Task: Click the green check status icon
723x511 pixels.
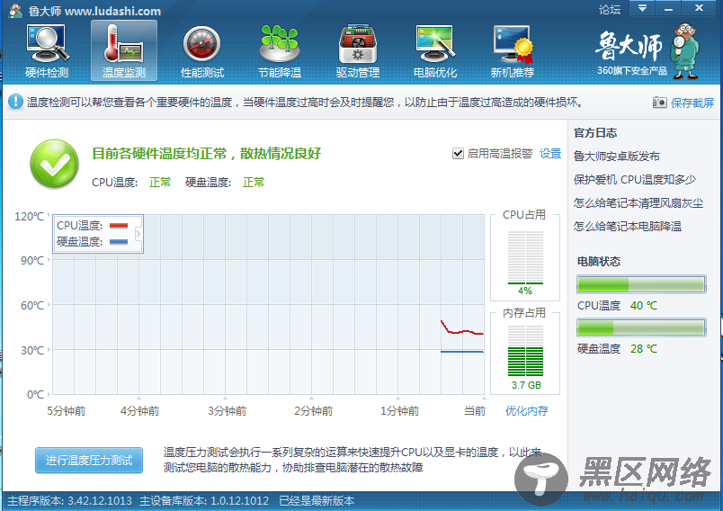Action: pyautogui.click(x=55, y=164)
